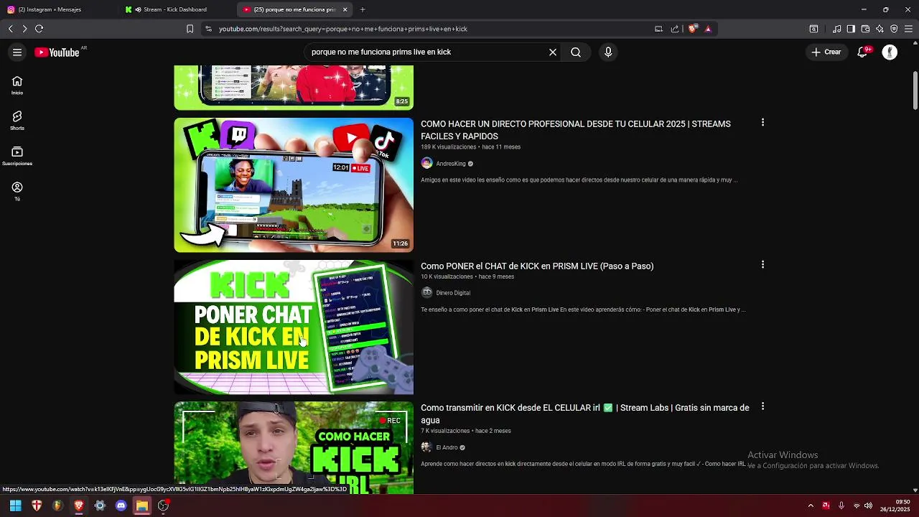The image size is (919, 517).
Task: Start voice search with the microphone
Action: 608,52
